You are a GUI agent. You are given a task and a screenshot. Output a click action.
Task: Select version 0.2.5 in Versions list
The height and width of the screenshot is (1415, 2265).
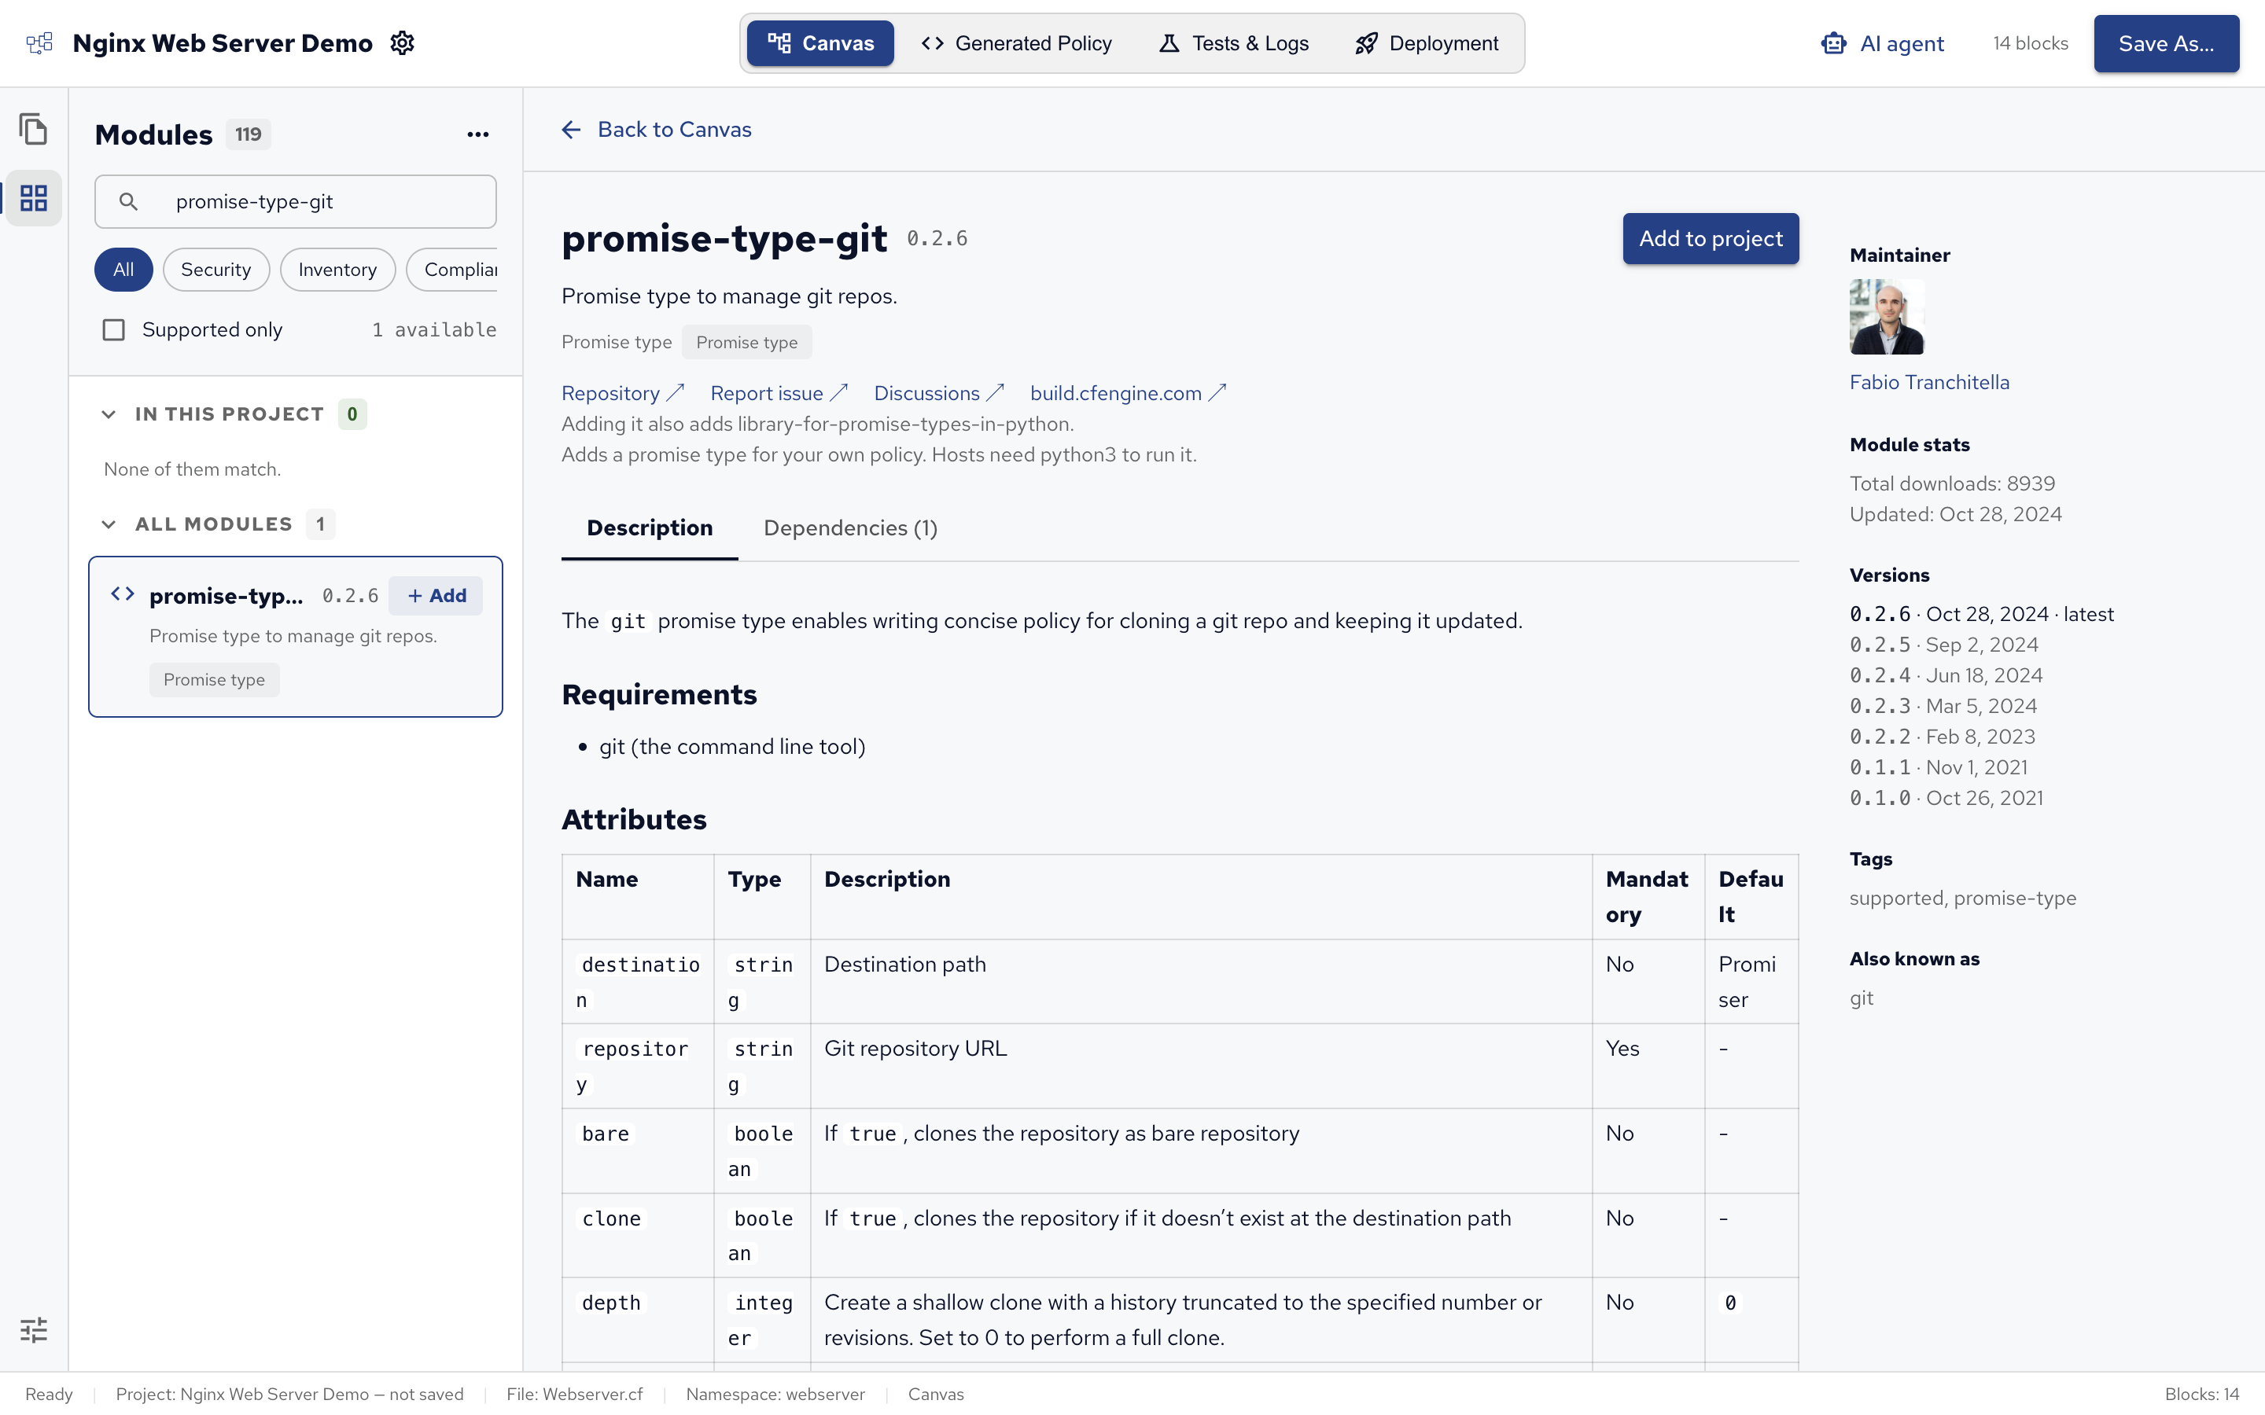pyautogui.click(x=1944, y=645)
